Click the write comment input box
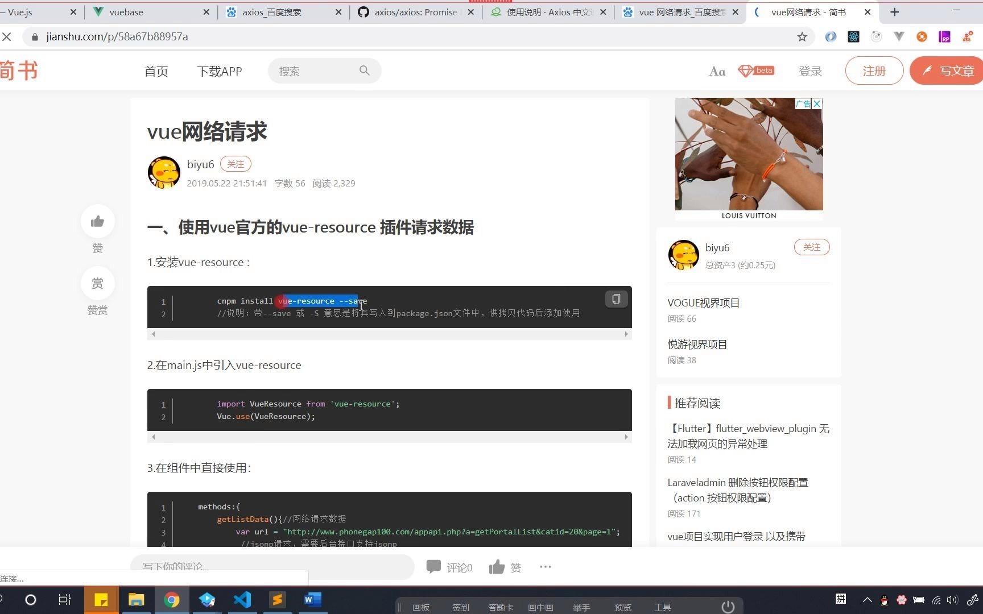Viewport: 983px width, 614px height. click(x=272, y=566)
